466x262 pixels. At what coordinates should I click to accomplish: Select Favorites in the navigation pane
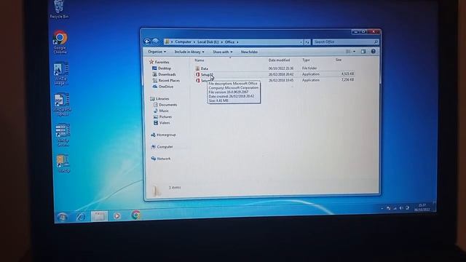tap(162, 62)
